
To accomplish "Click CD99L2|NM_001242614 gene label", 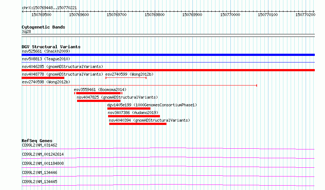I will [x=43, y=154].
